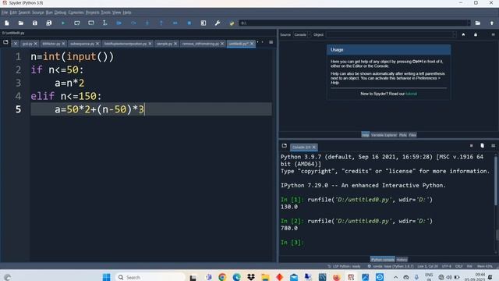
Task: Open the Help menu
Action: (x=127, y=12)
